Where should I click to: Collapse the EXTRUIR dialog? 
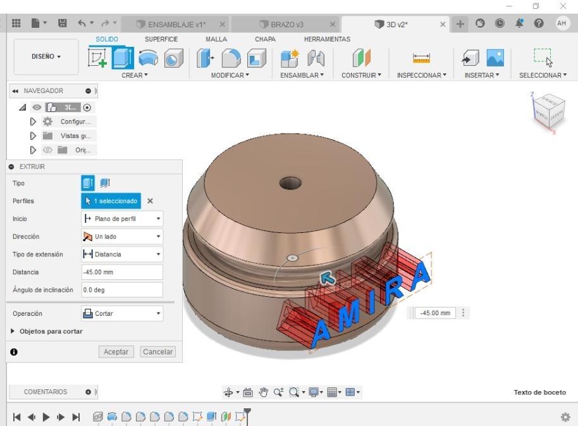point(11,166)
